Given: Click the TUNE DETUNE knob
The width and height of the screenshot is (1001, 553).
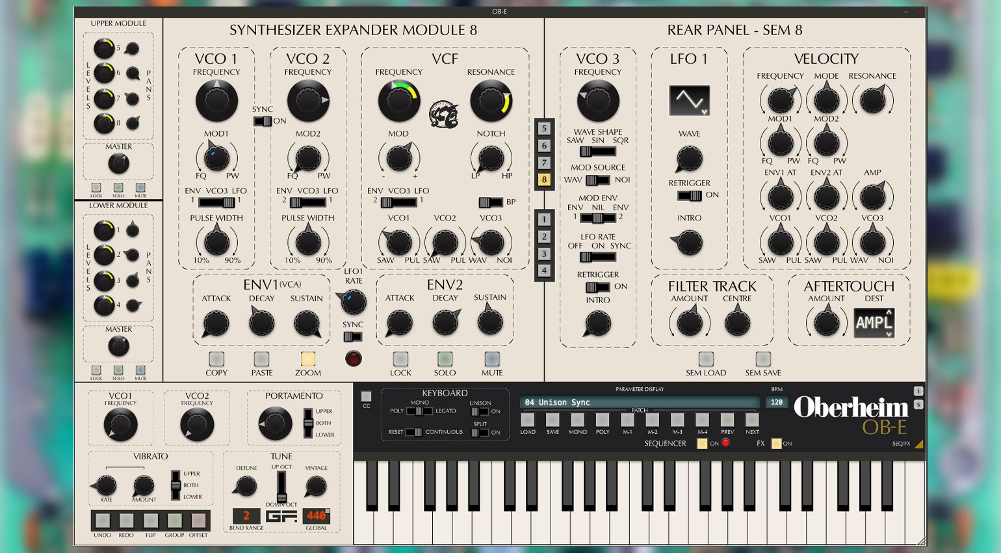Looking at the screenshot, I should [x=246, y=486].
